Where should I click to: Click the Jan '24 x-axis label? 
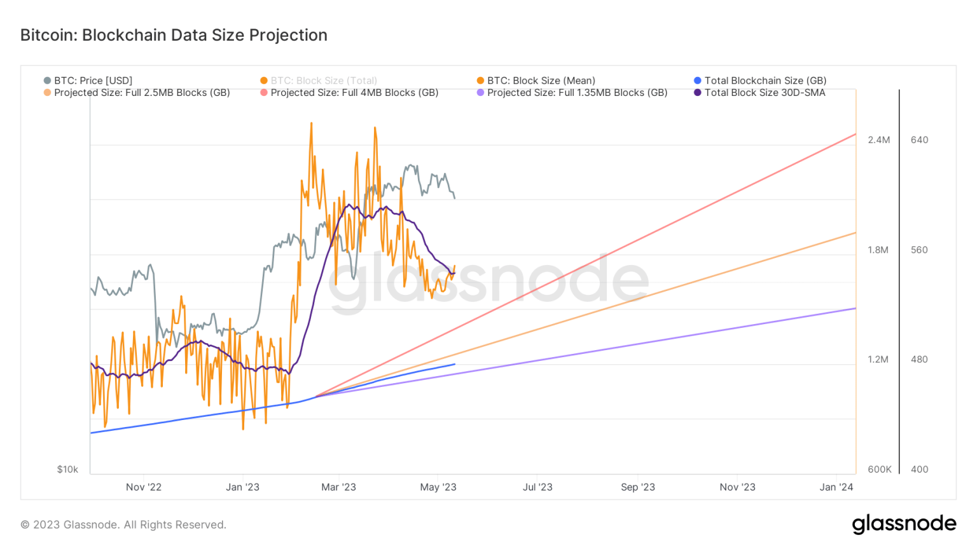(x=836, y=487)
